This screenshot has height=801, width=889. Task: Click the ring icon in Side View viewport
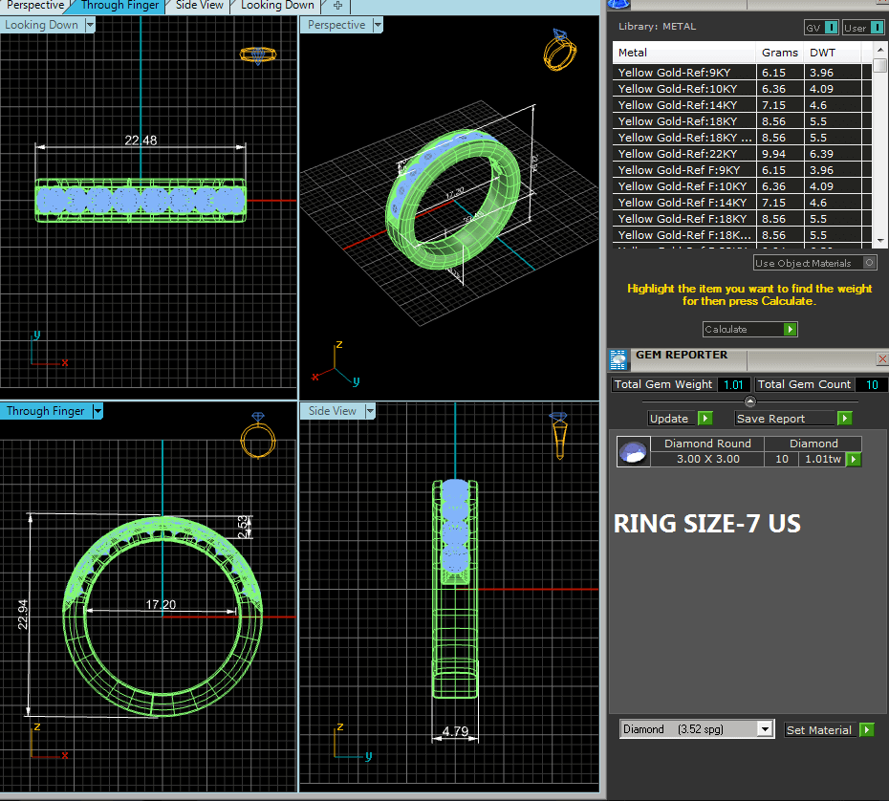pyautogui.click(x=558, y=435)
